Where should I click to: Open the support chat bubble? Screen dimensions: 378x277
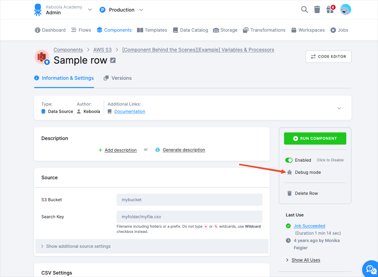370,269
